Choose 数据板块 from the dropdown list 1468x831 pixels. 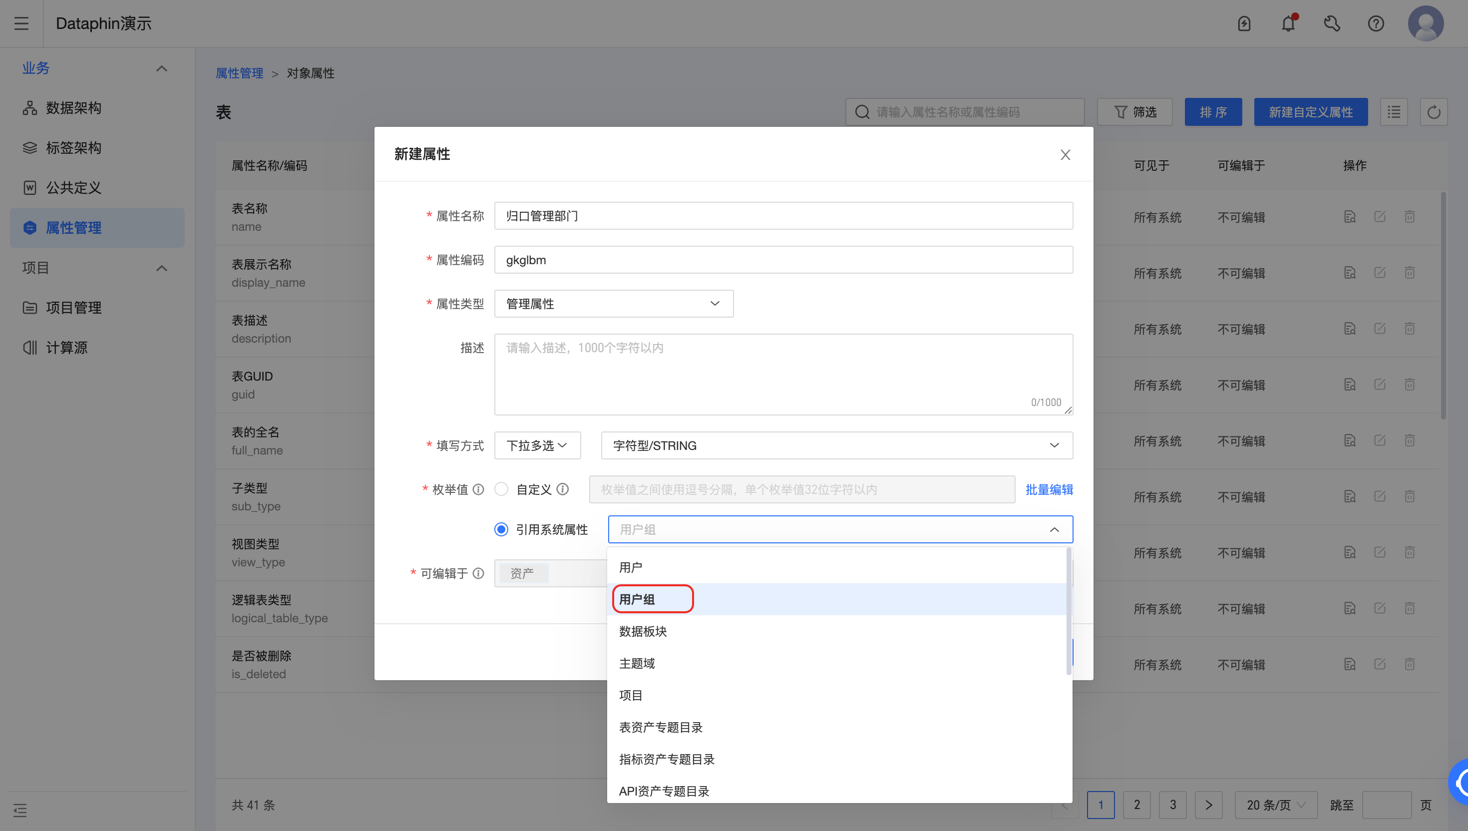coord(643,631)
